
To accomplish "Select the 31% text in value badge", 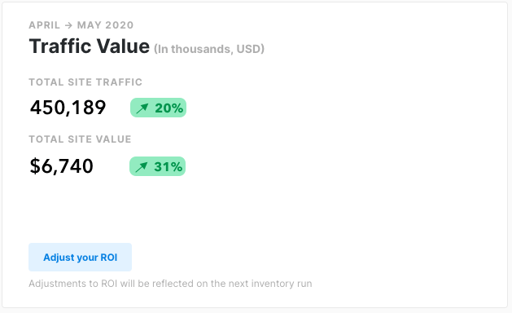I will pyautogui.click(x=168, y=167).
